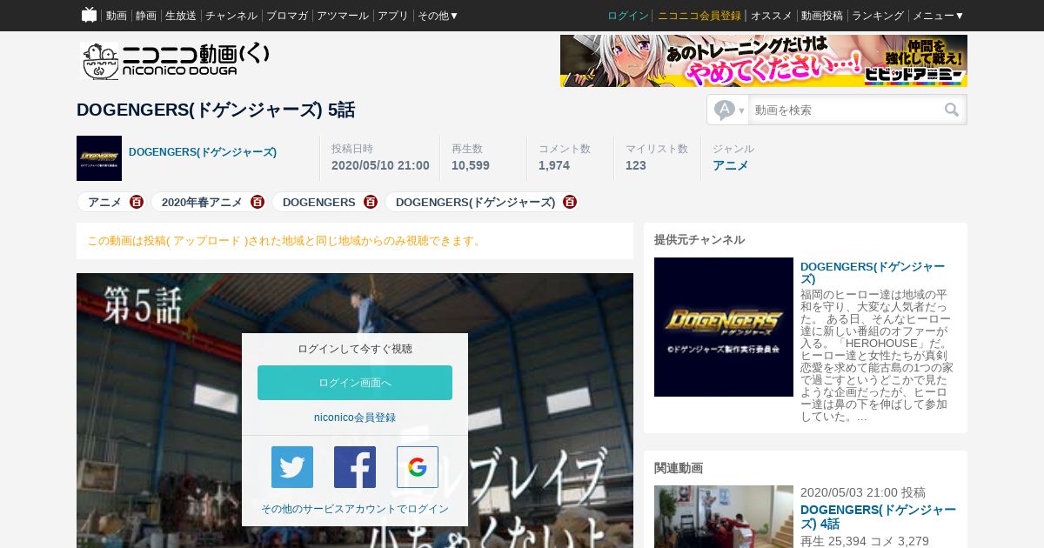Open the search type dropdown with A icon
The width and height of the screenshot is (1044, 548).
pyautogui.click(x=729, y=110)
